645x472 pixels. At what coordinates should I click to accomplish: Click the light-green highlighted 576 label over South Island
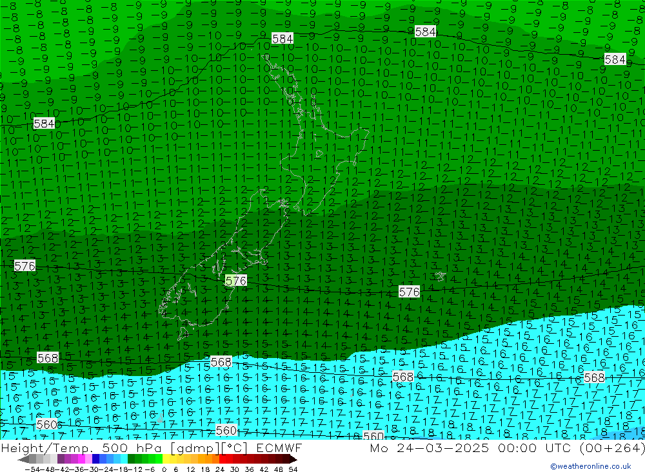tap(236, 281)
